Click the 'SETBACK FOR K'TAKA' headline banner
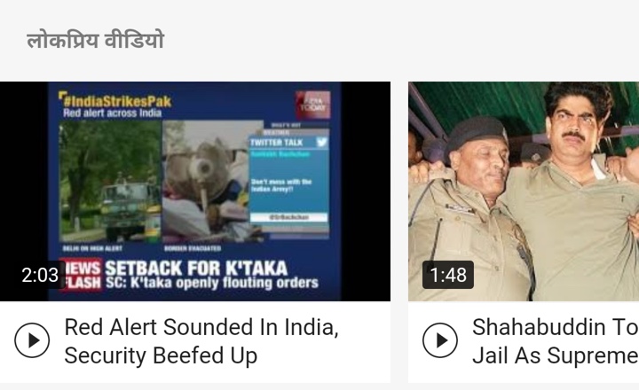 [x=196, y=268]
